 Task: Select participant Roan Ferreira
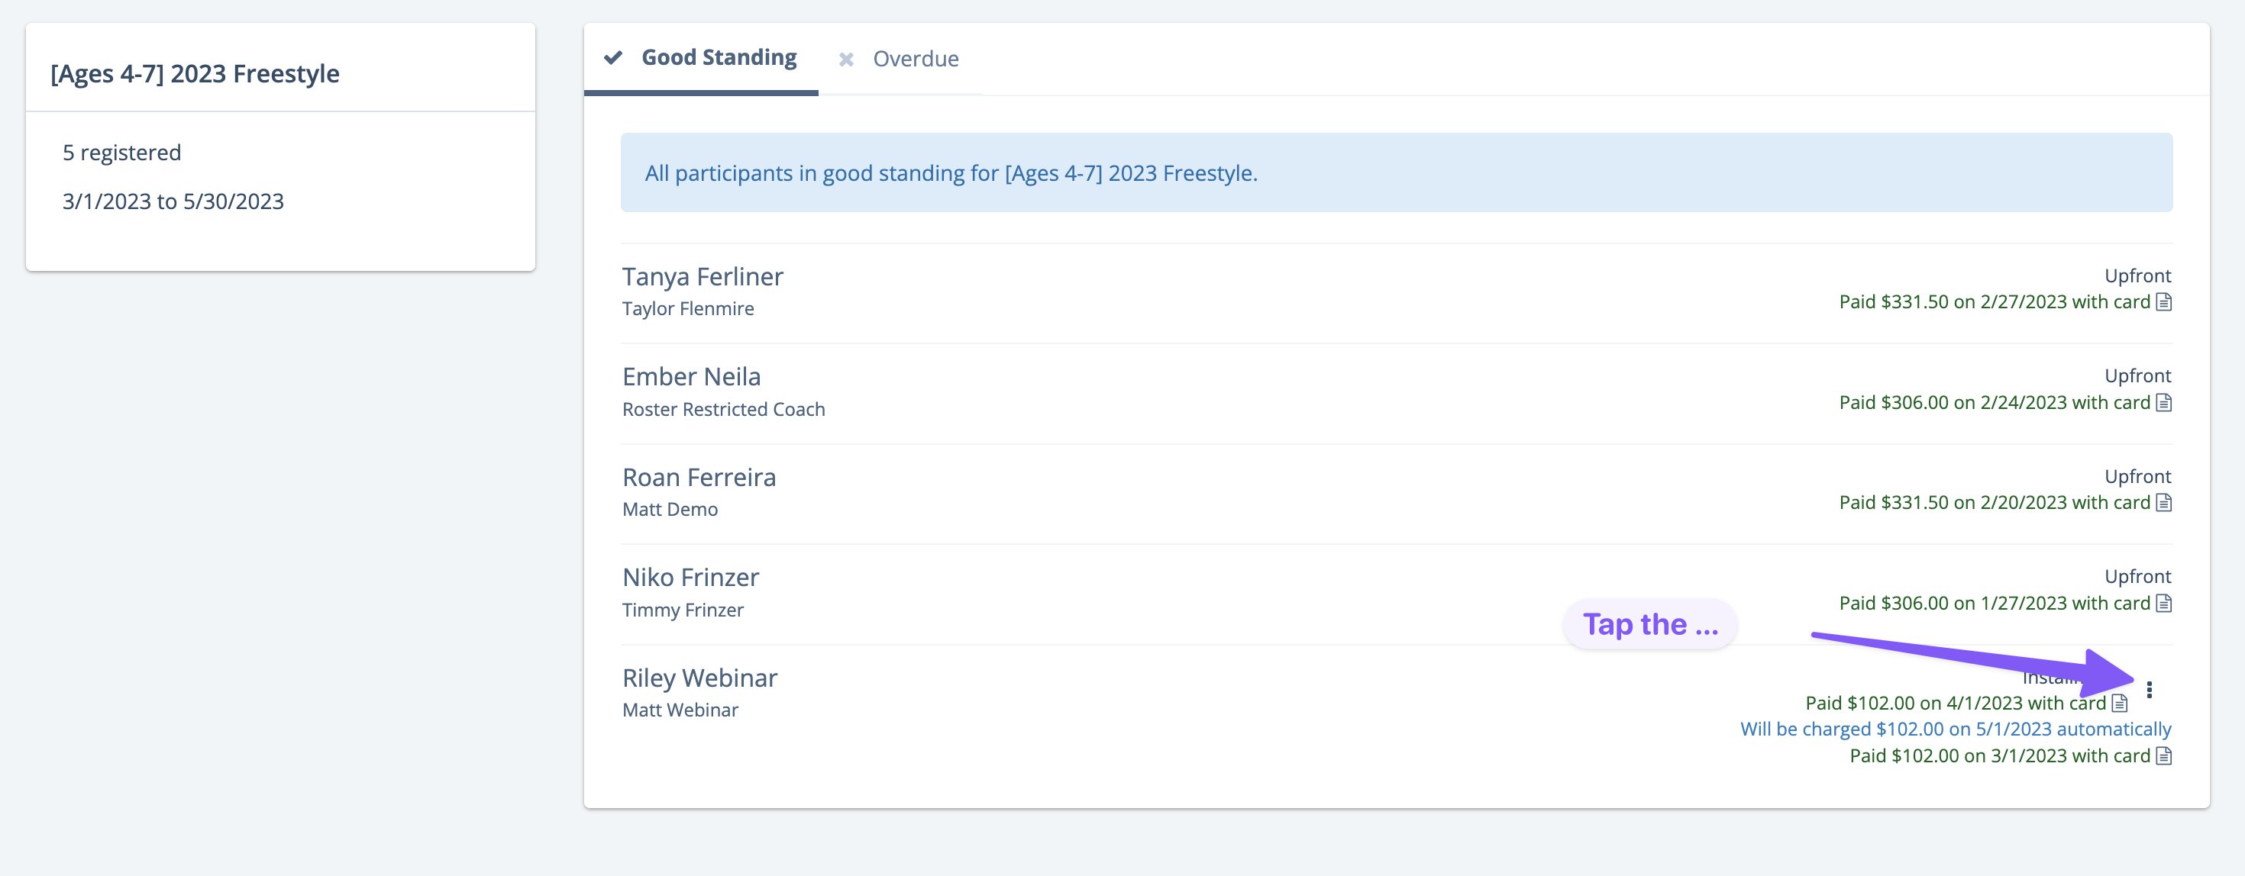tap(699, 477)
